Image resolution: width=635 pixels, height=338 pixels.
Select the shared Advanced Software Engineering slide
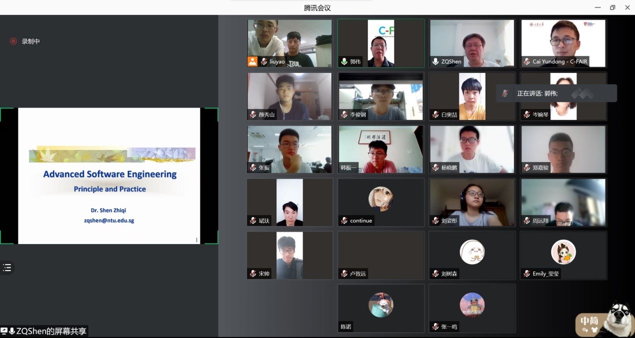(x=109, y=175)
